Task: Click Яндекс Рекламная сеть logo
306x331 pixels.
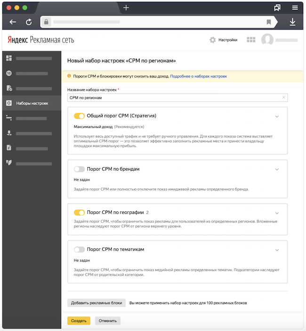Action: (x=41, y=40)
